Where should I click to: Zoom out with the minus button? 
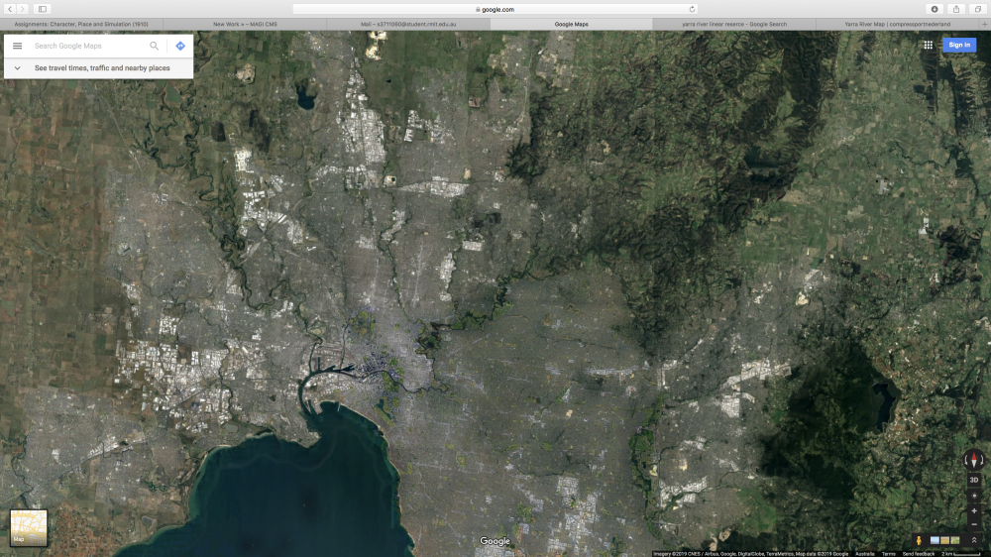coord(974,524)
